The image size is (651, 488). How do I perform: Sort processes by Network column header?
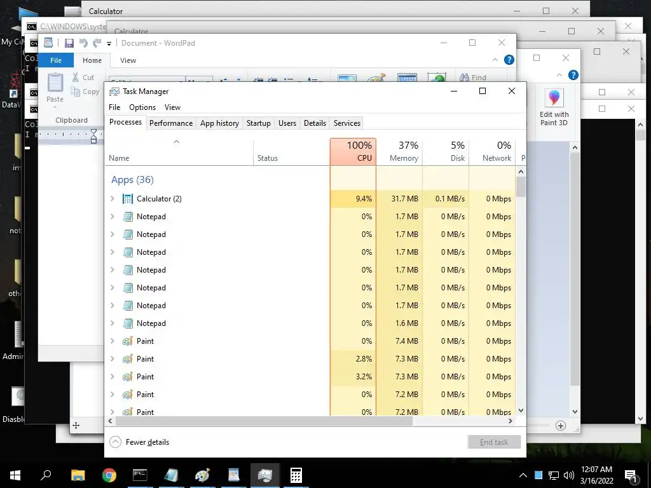point(493,152)
